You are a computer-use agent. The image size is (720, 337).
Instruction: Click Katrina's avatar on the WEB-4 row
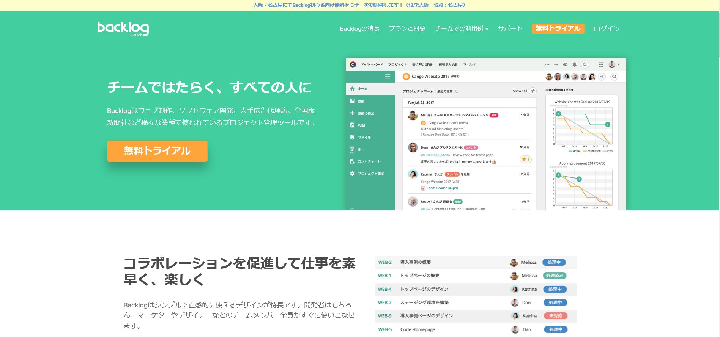(x=515, y=289)
